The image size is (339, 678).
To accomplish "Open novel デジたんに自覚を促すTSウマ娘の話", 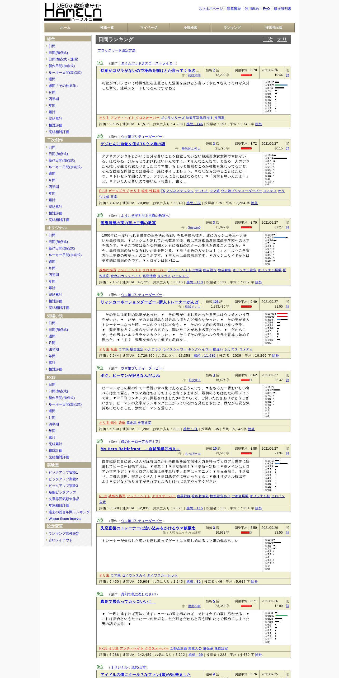I will [x=133, y=144].
